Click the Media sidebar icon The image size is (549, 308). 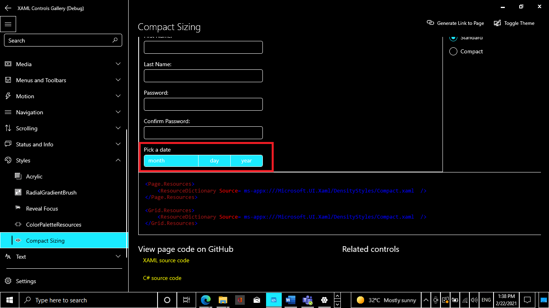tap(8, 64)
